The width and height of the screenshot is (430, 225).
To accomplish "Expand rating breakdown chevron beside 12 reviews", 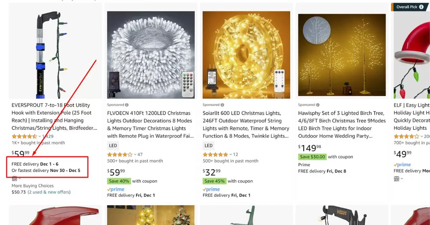I will pos(230,154).
